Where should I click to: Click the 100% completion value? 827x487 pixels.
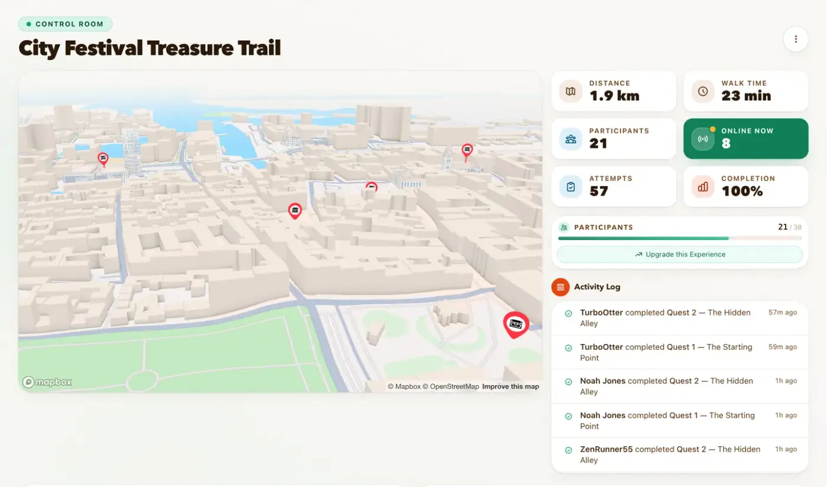tap(742, 191)
